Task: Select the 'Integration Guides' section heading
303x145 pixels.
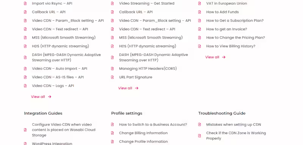Action: tap(43, 113)
